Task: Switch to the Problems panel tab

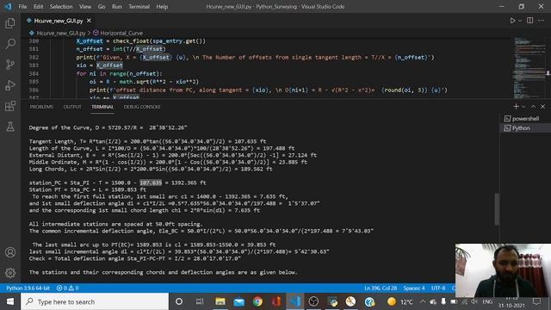Action: 41,107
